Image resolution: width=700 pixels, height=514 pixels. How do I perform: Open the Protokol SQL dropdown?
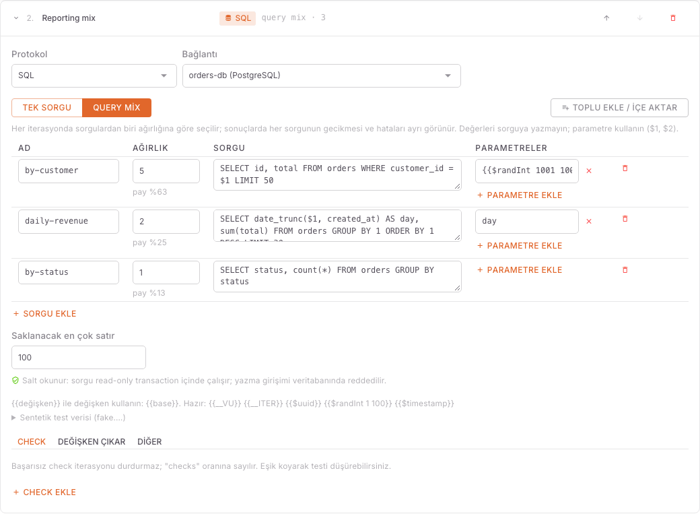click(x=94, y=75)
